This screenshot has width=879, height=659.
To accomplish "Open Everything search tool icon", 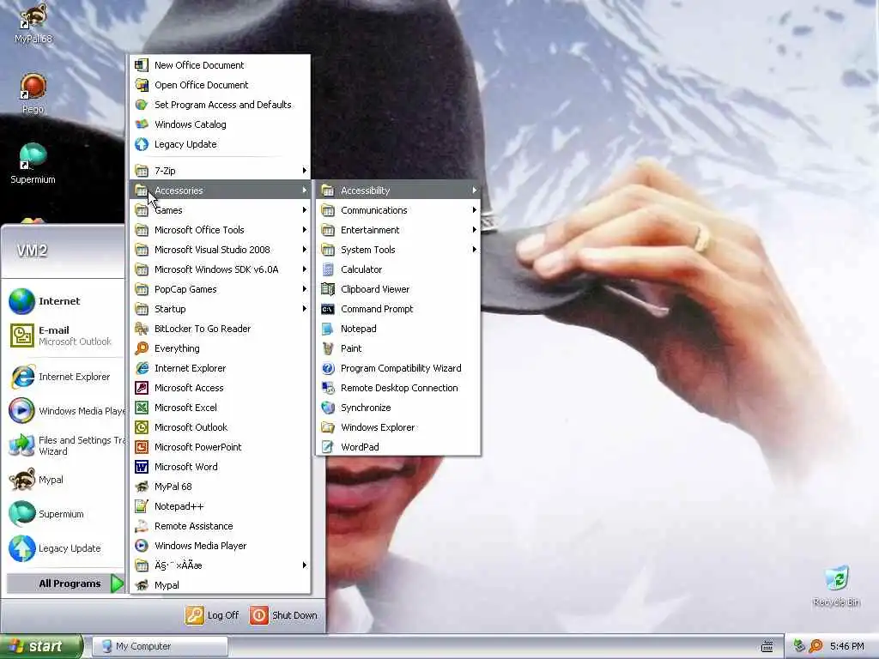I will point(142,348).
